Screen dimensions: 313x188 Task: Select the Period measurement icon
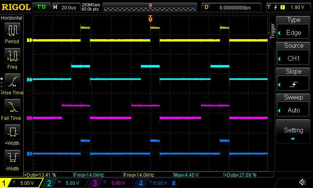12,31
